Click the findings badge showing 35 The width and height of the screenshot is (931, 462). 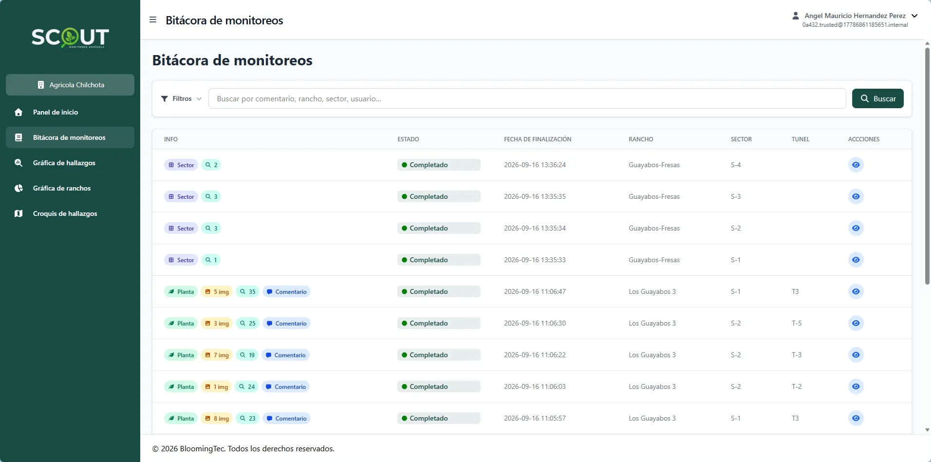pyautogui.click(x=247, y=291)
